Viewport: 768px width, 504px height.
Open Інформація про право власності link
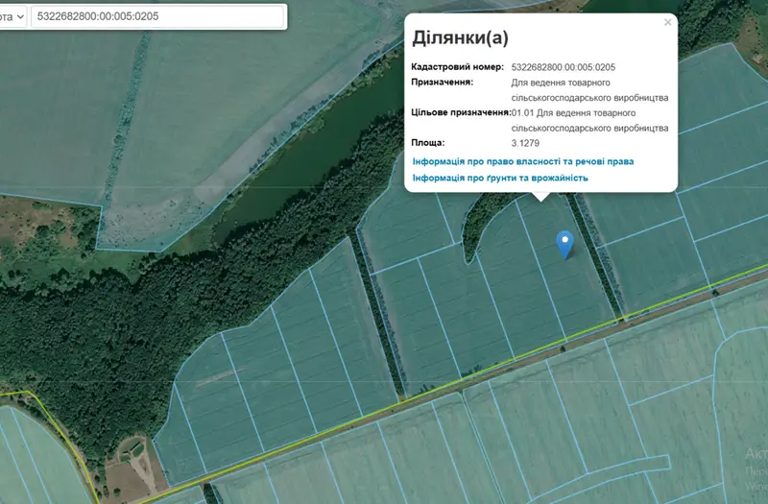(523, 161)
